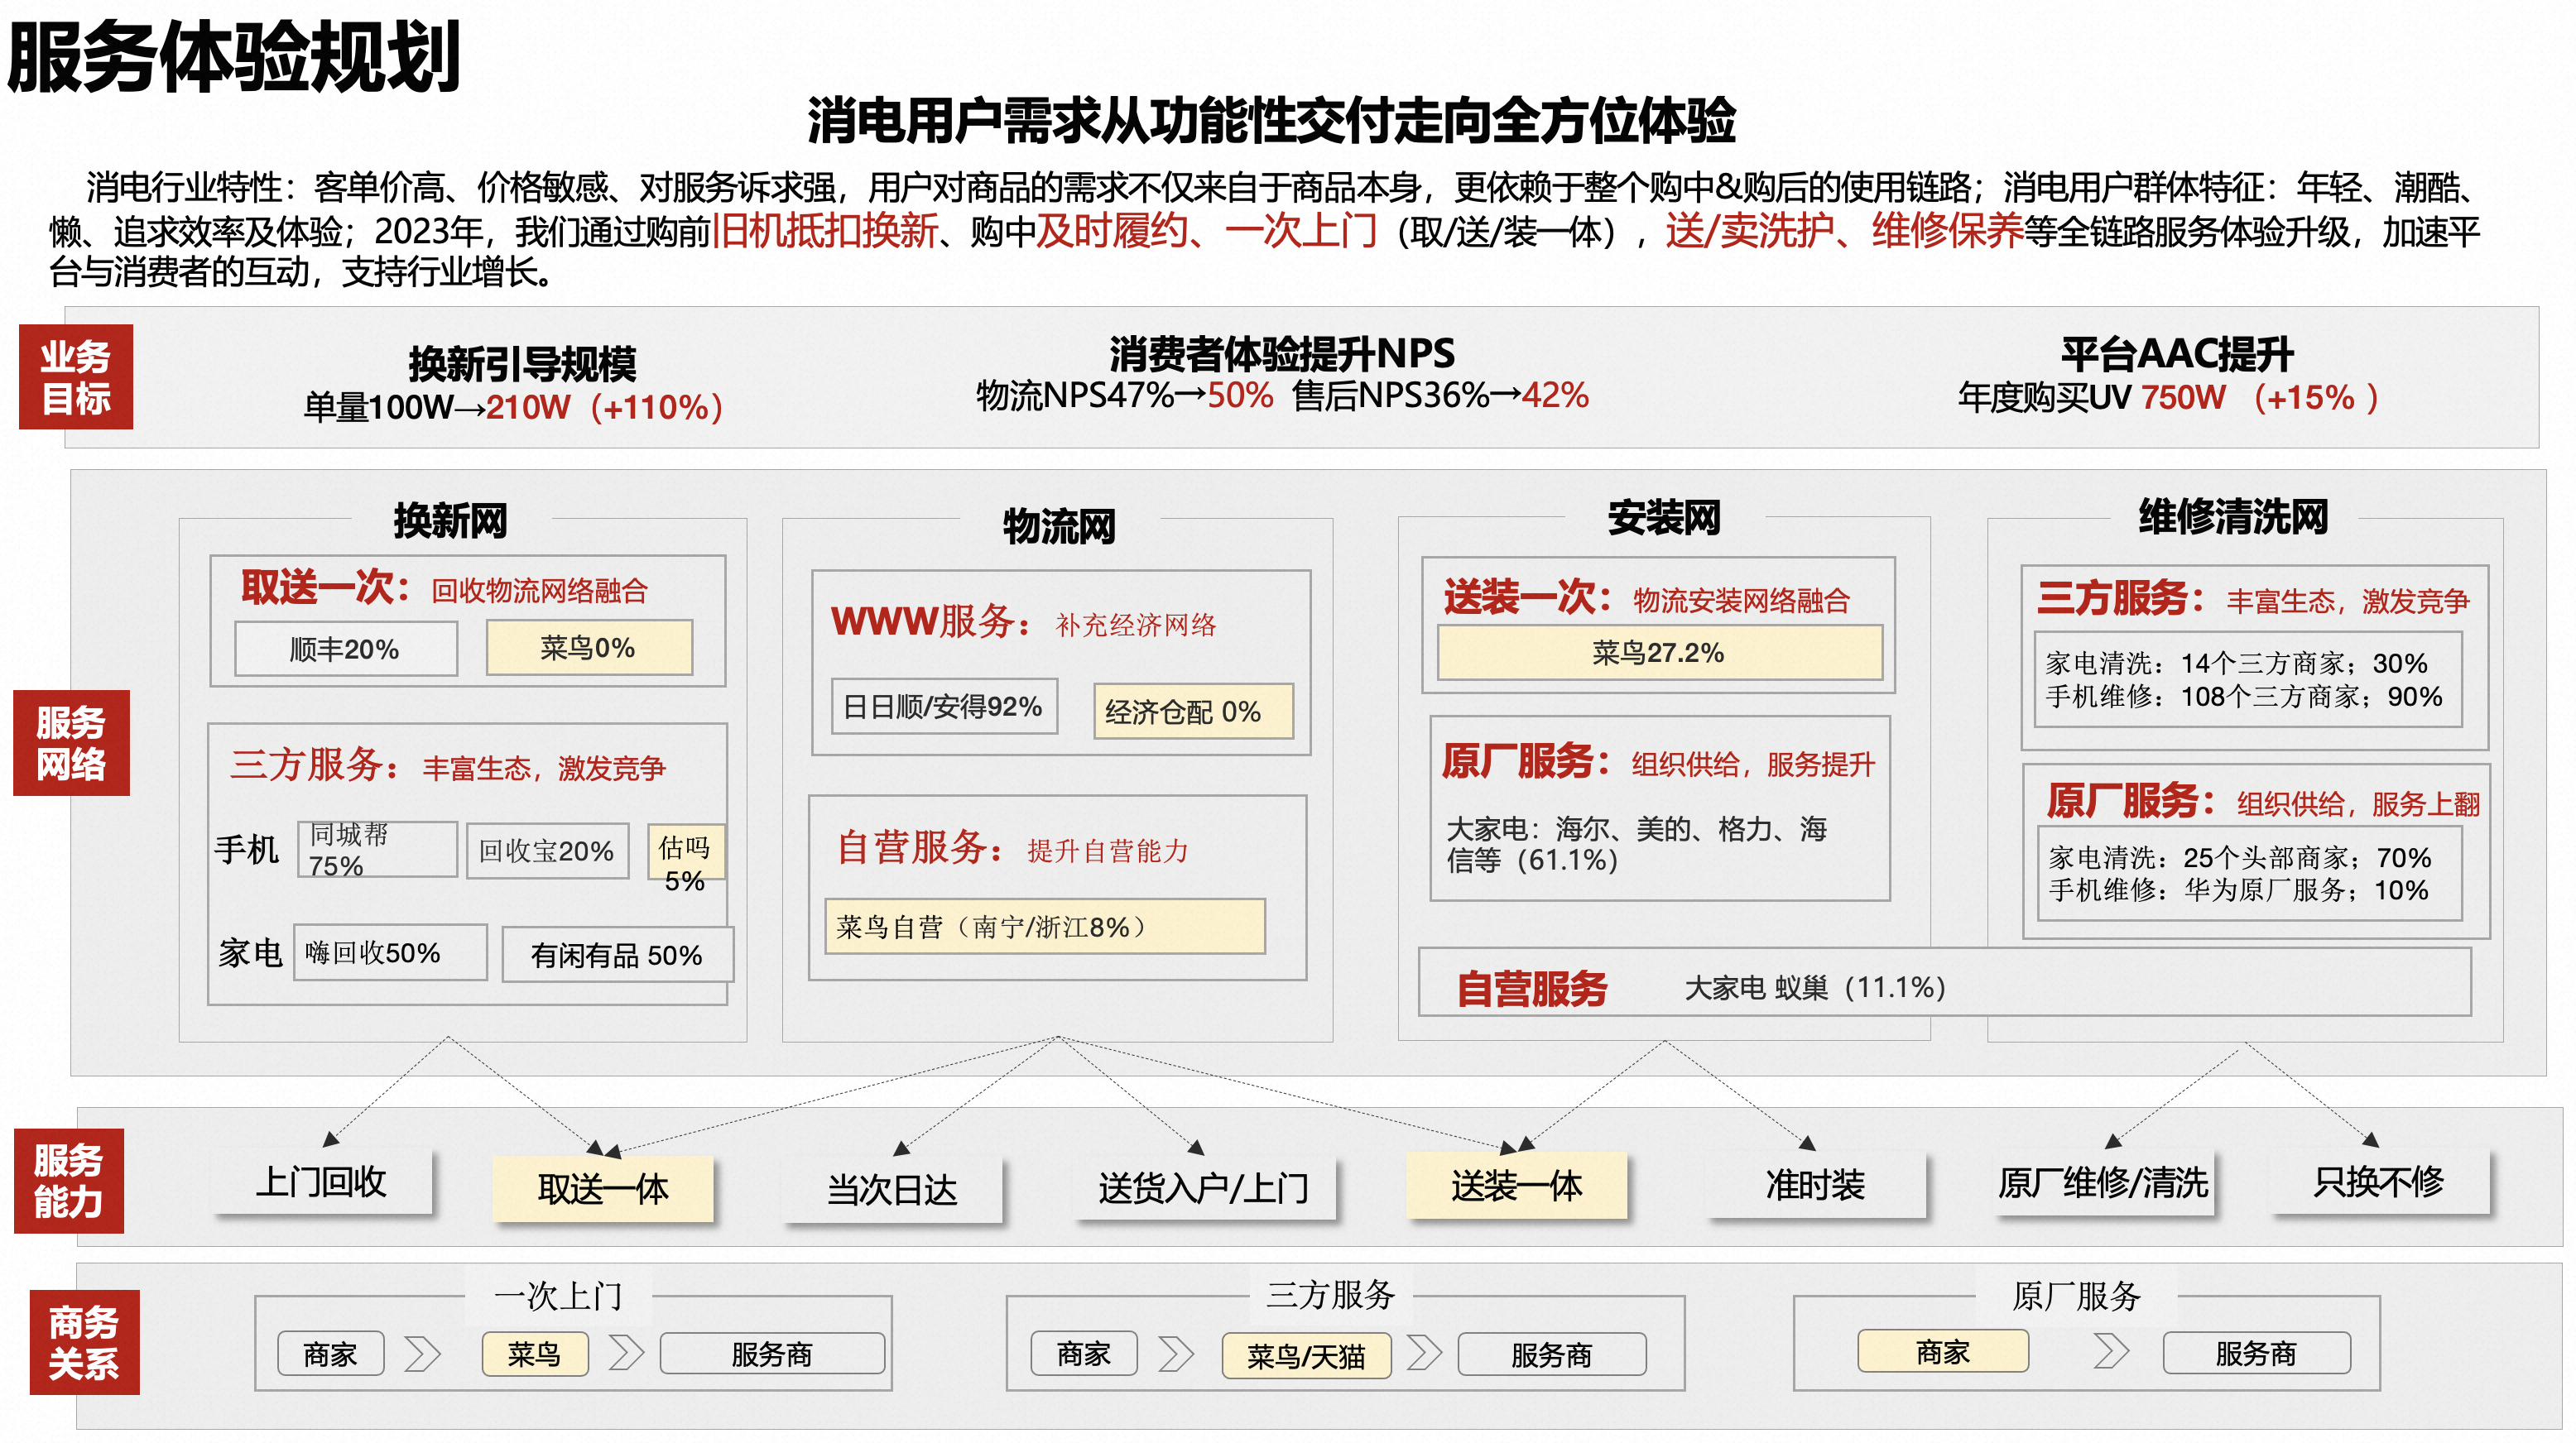Screen dimensions: 2576x1443
Task: Click the 送装一体 highlighted box
Action: click(1516, 1187)
